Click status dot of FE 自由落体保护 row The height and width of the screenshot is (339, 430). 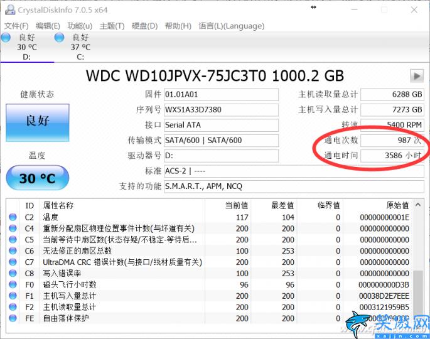13,318
